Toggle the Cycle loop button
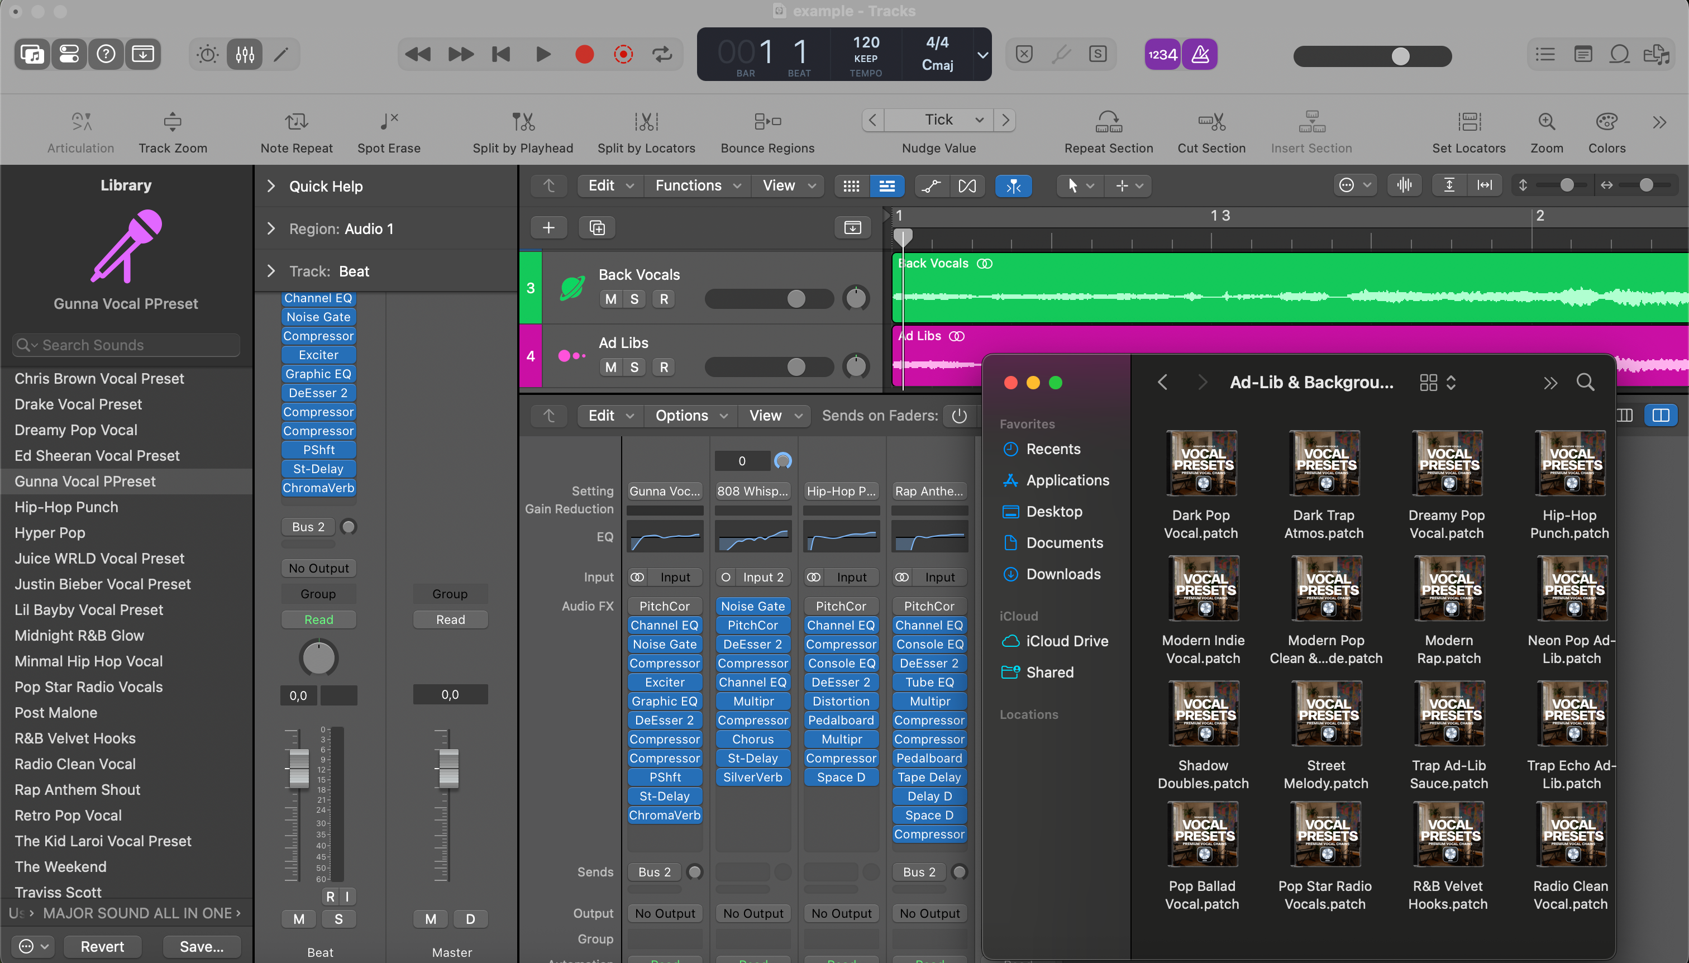The image size is (1689, 963). pos(662,54)
